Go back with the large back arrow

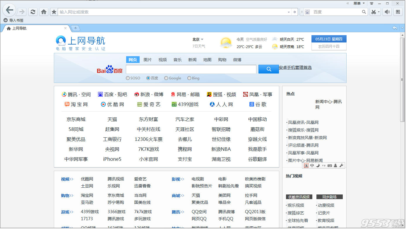9,10
